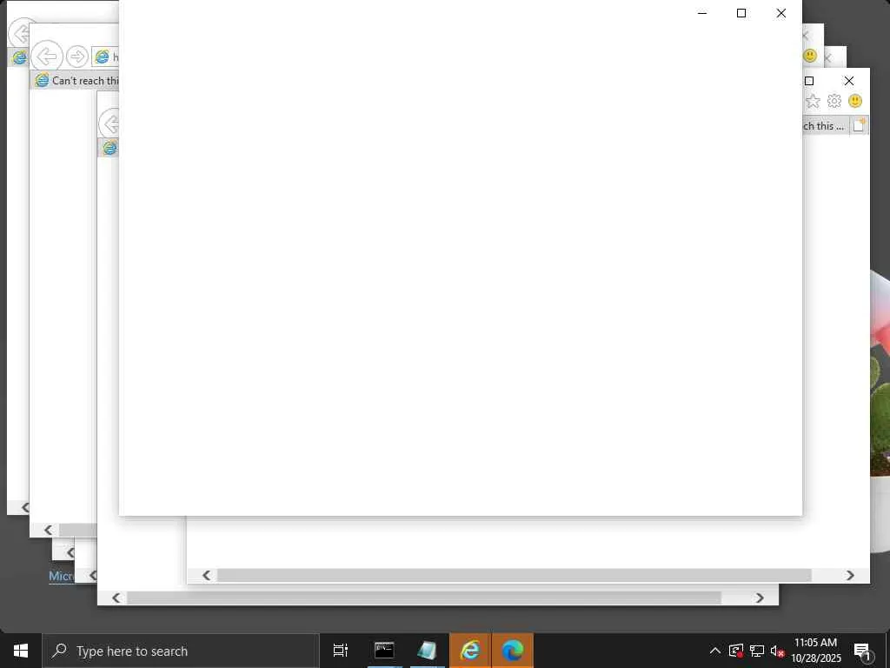890x668 pixels.
Task: Click the feedback smiley next to the gear icon
Action: 855,101
